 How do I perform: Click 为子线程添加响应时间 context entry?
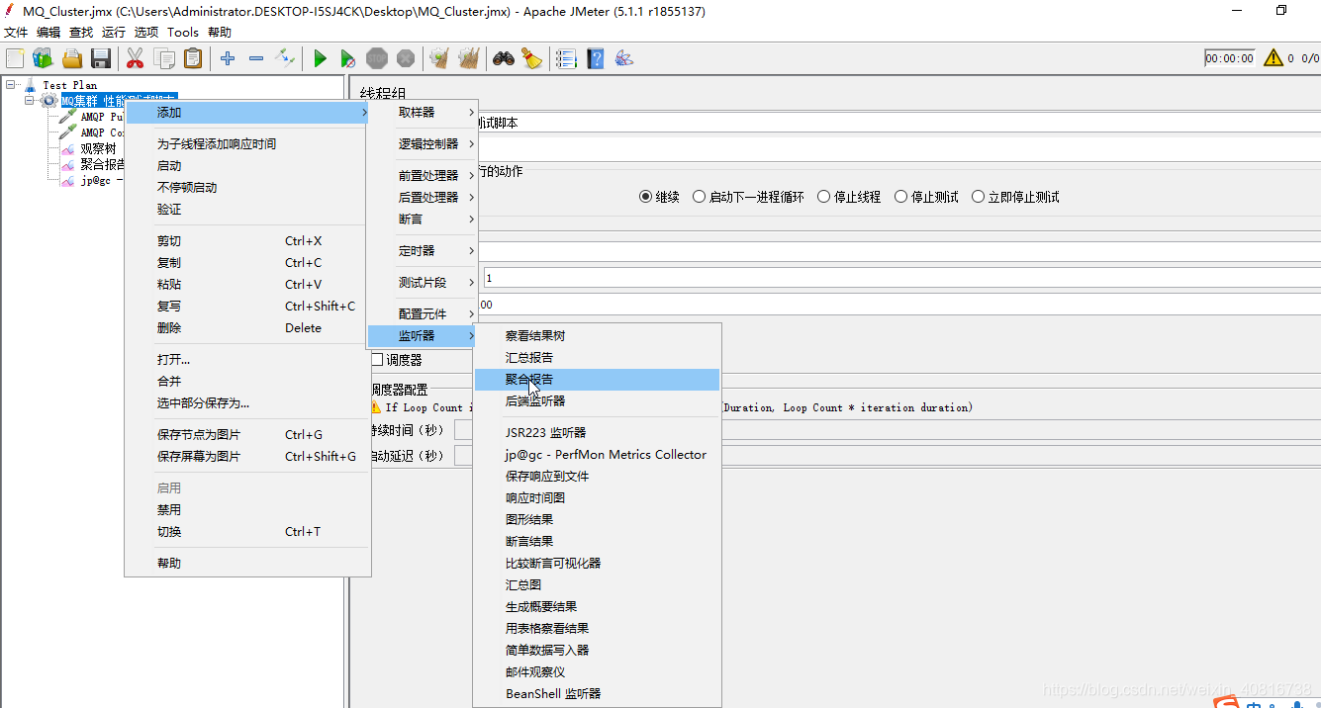coord(247,143)
